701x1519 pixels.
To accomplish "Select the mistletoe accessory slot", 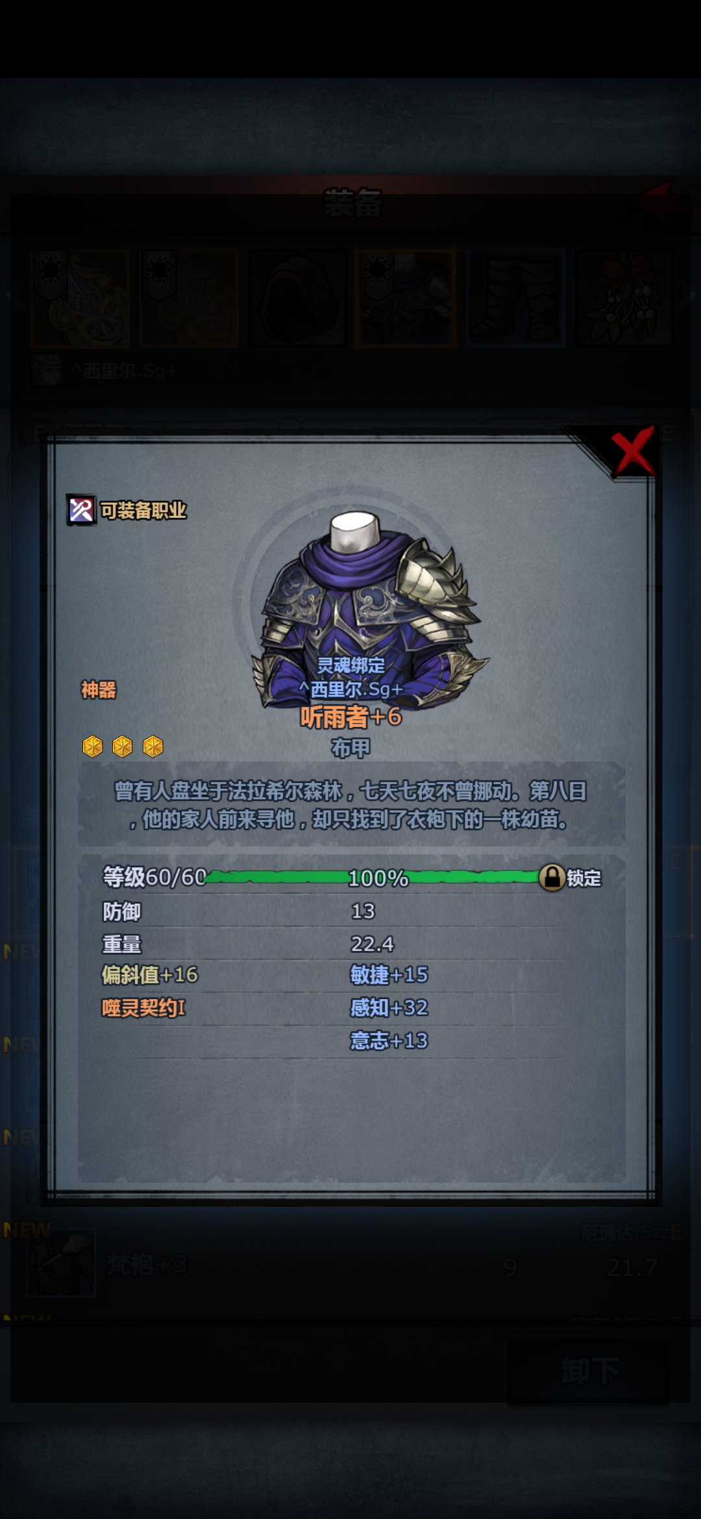I will pos(624,298).
